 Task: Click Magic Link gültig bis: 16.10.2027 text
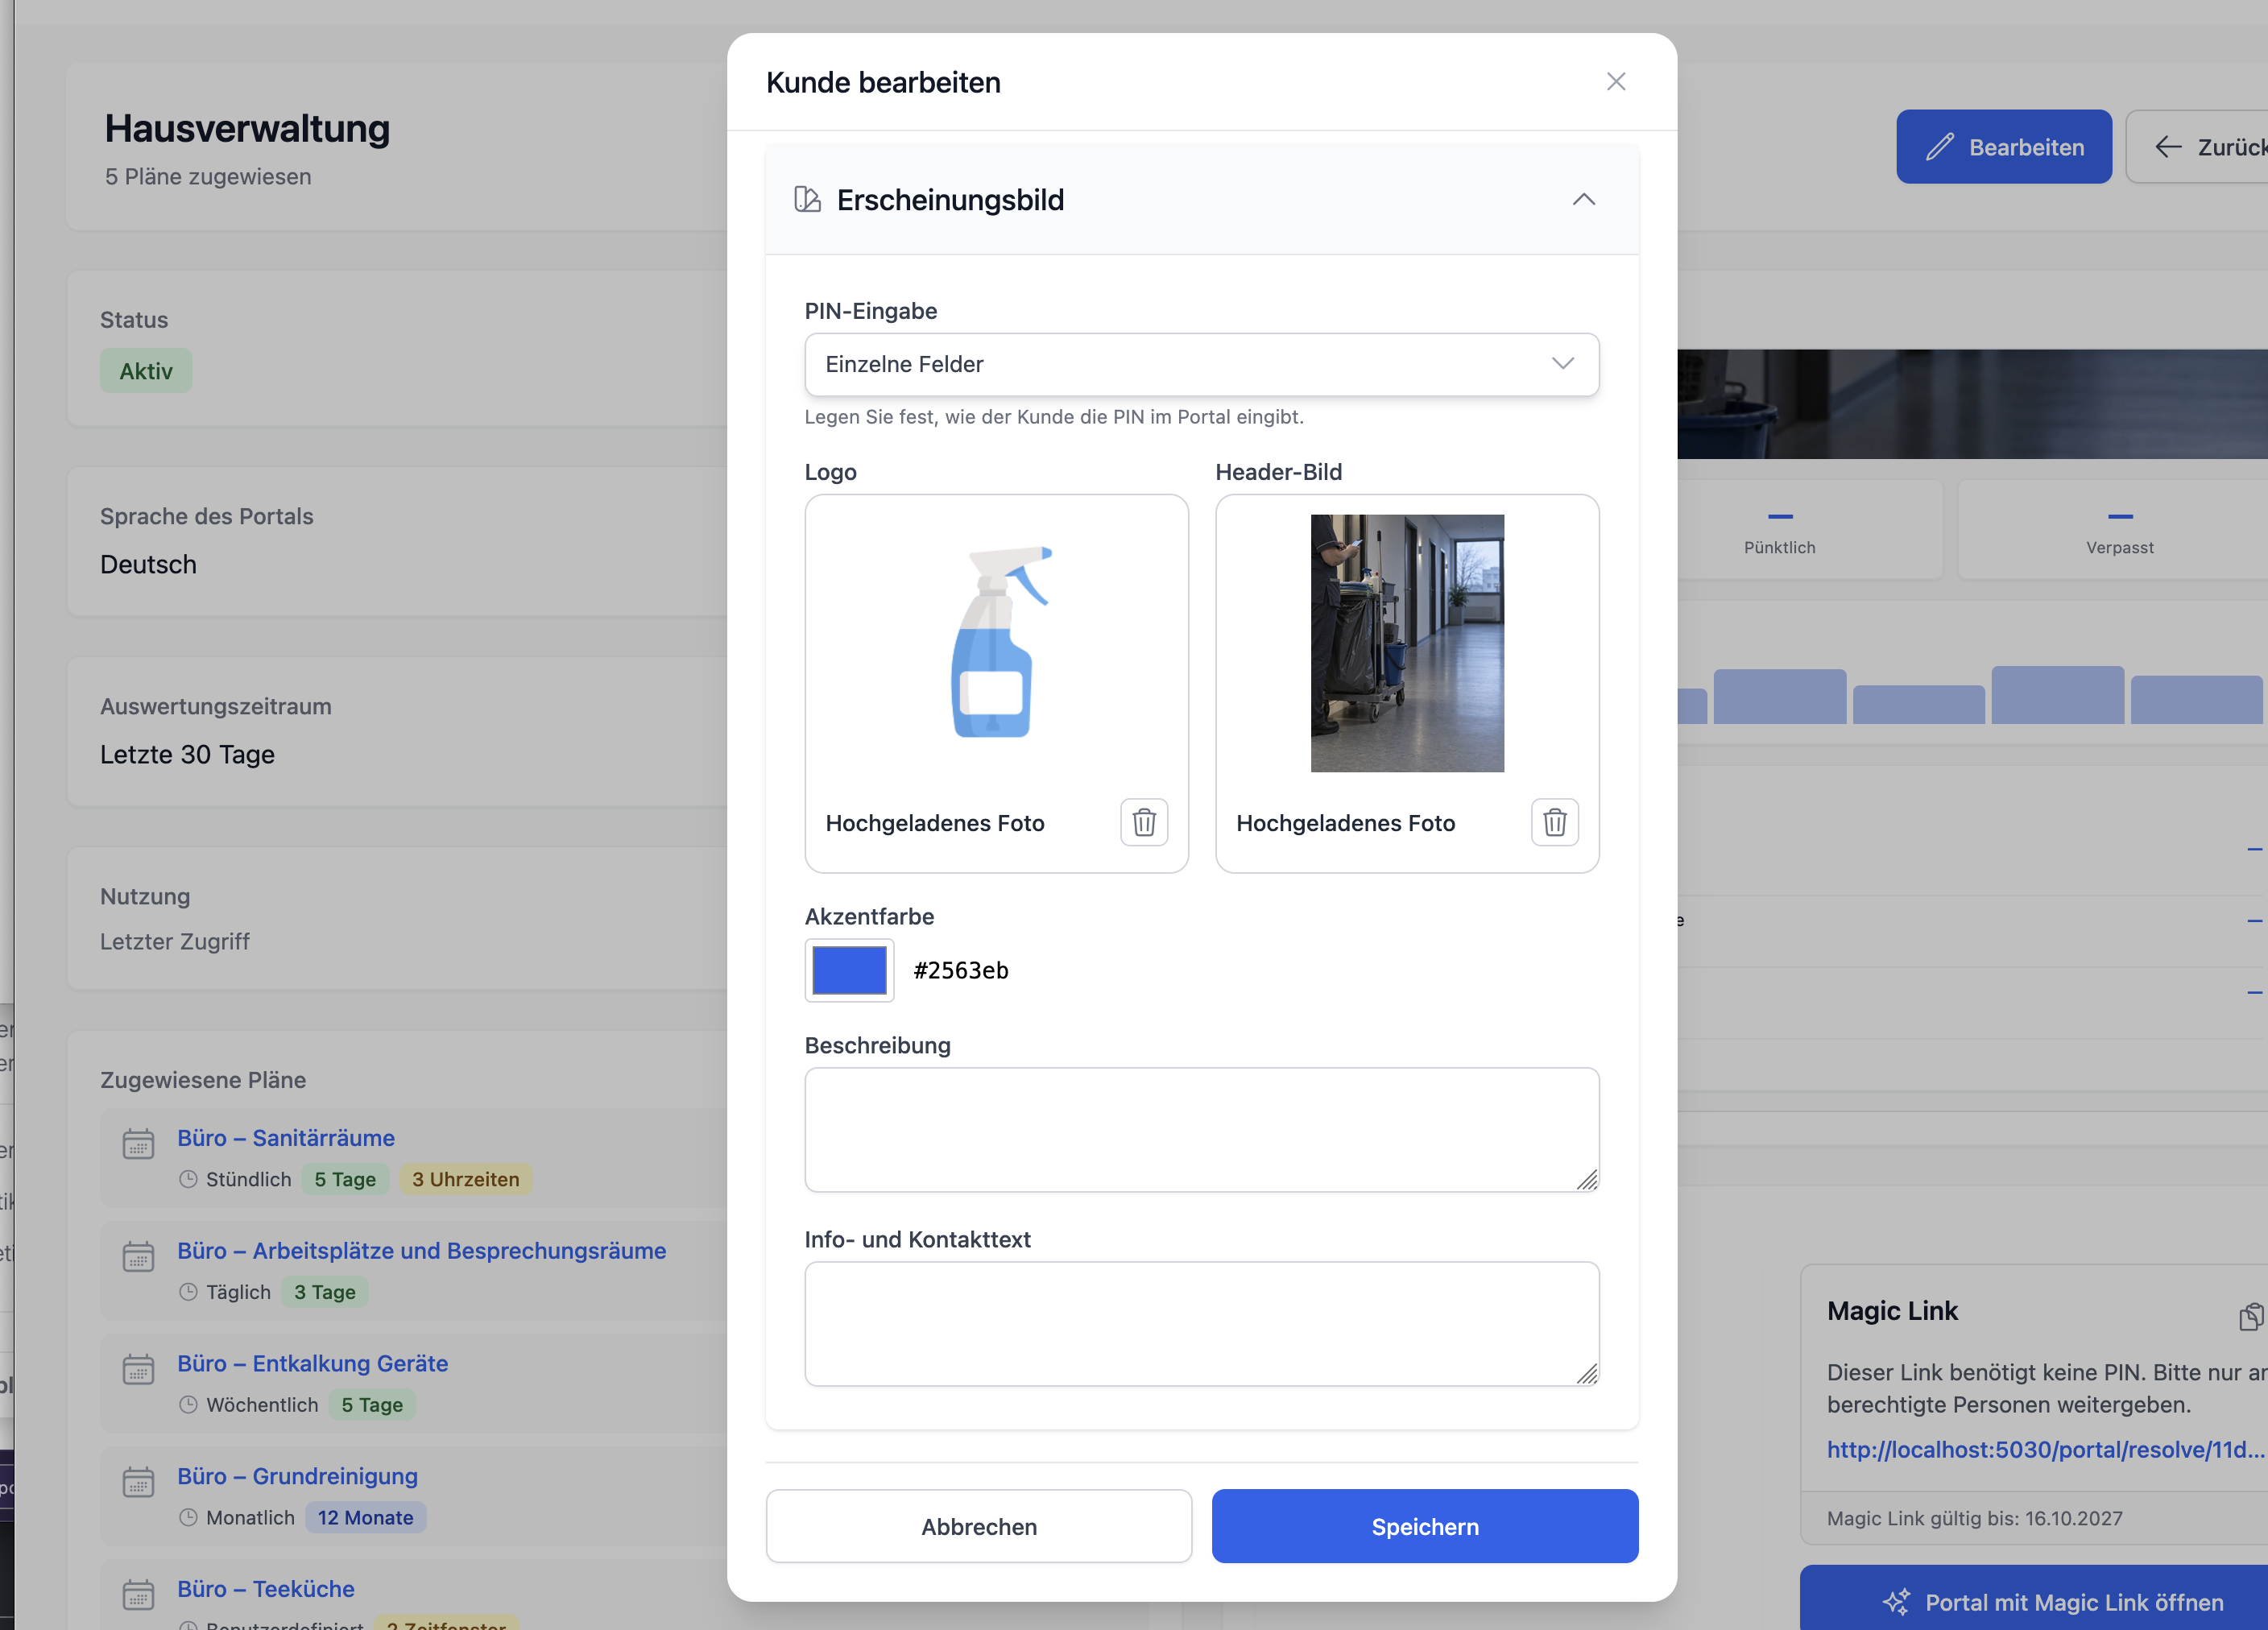(x=1974, y=1518)
